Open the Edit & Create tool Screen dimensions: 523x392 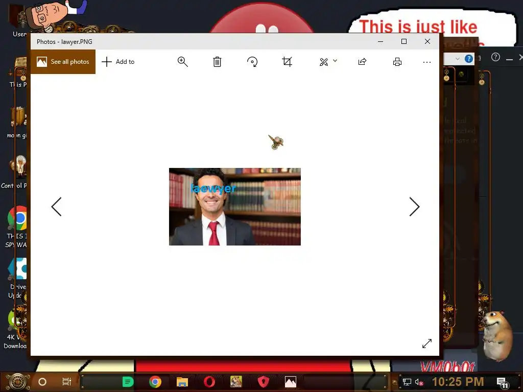(324, 62)
